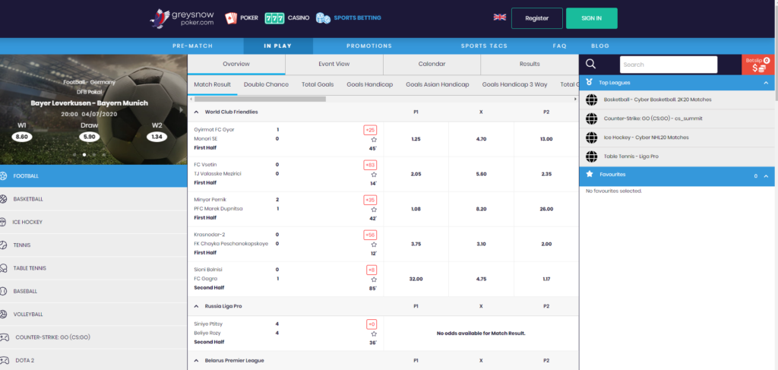
Task: Favourite the Minyor Pernik match star
Action: (374, 210)
